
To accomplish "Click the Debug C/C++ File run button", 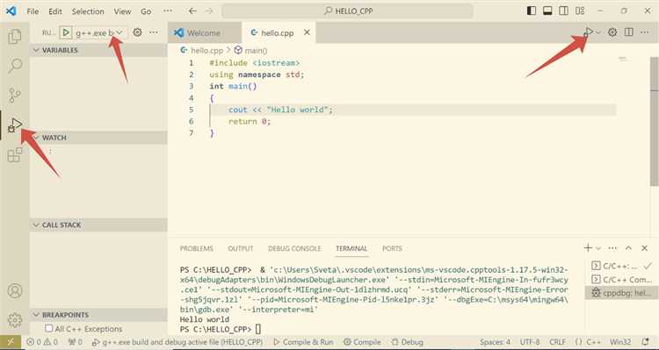I will (590, 32).
